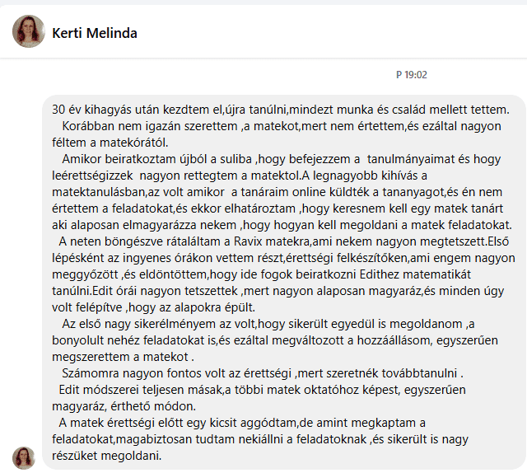Click the last line 'részüket megoldani.'
The image size is (527, 473).
pyautogui.click(x=106, y=456)
